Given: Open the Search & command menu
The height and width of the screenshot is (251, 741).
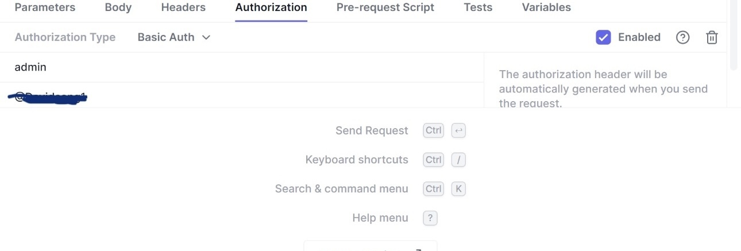Looking at the screenshot, I should pos(341,189).
